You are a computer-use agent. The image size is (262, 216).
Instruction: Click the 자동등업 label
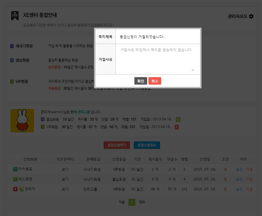click(x=54, y=88)
